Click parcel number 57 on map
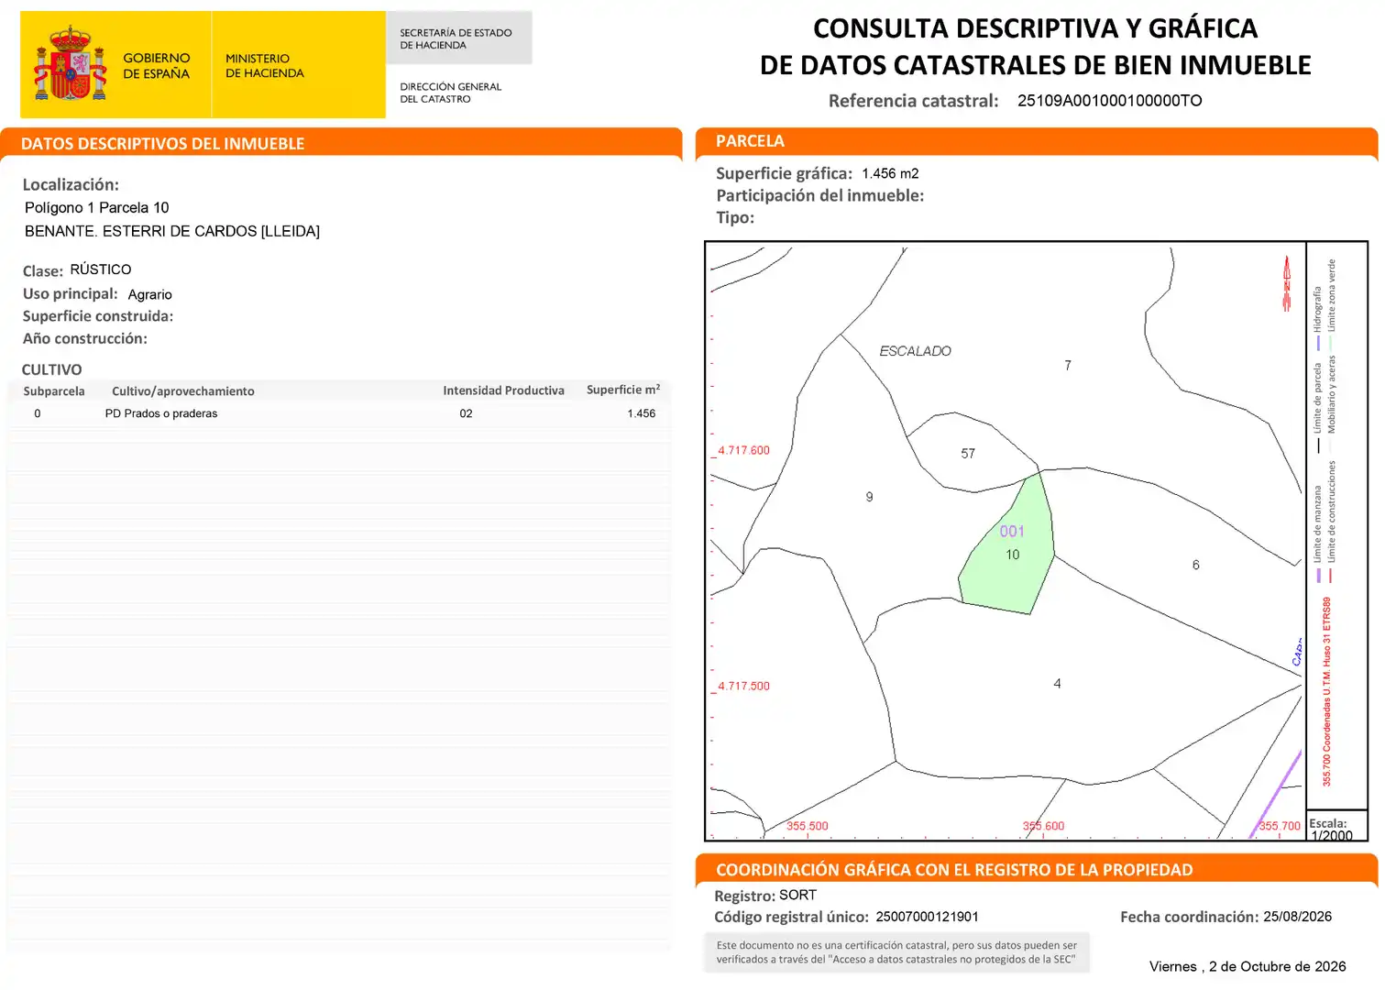 coord(968,454)
